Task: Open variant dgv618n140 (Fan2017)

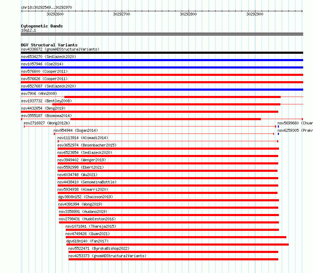Action: click(x=87, y=241)
